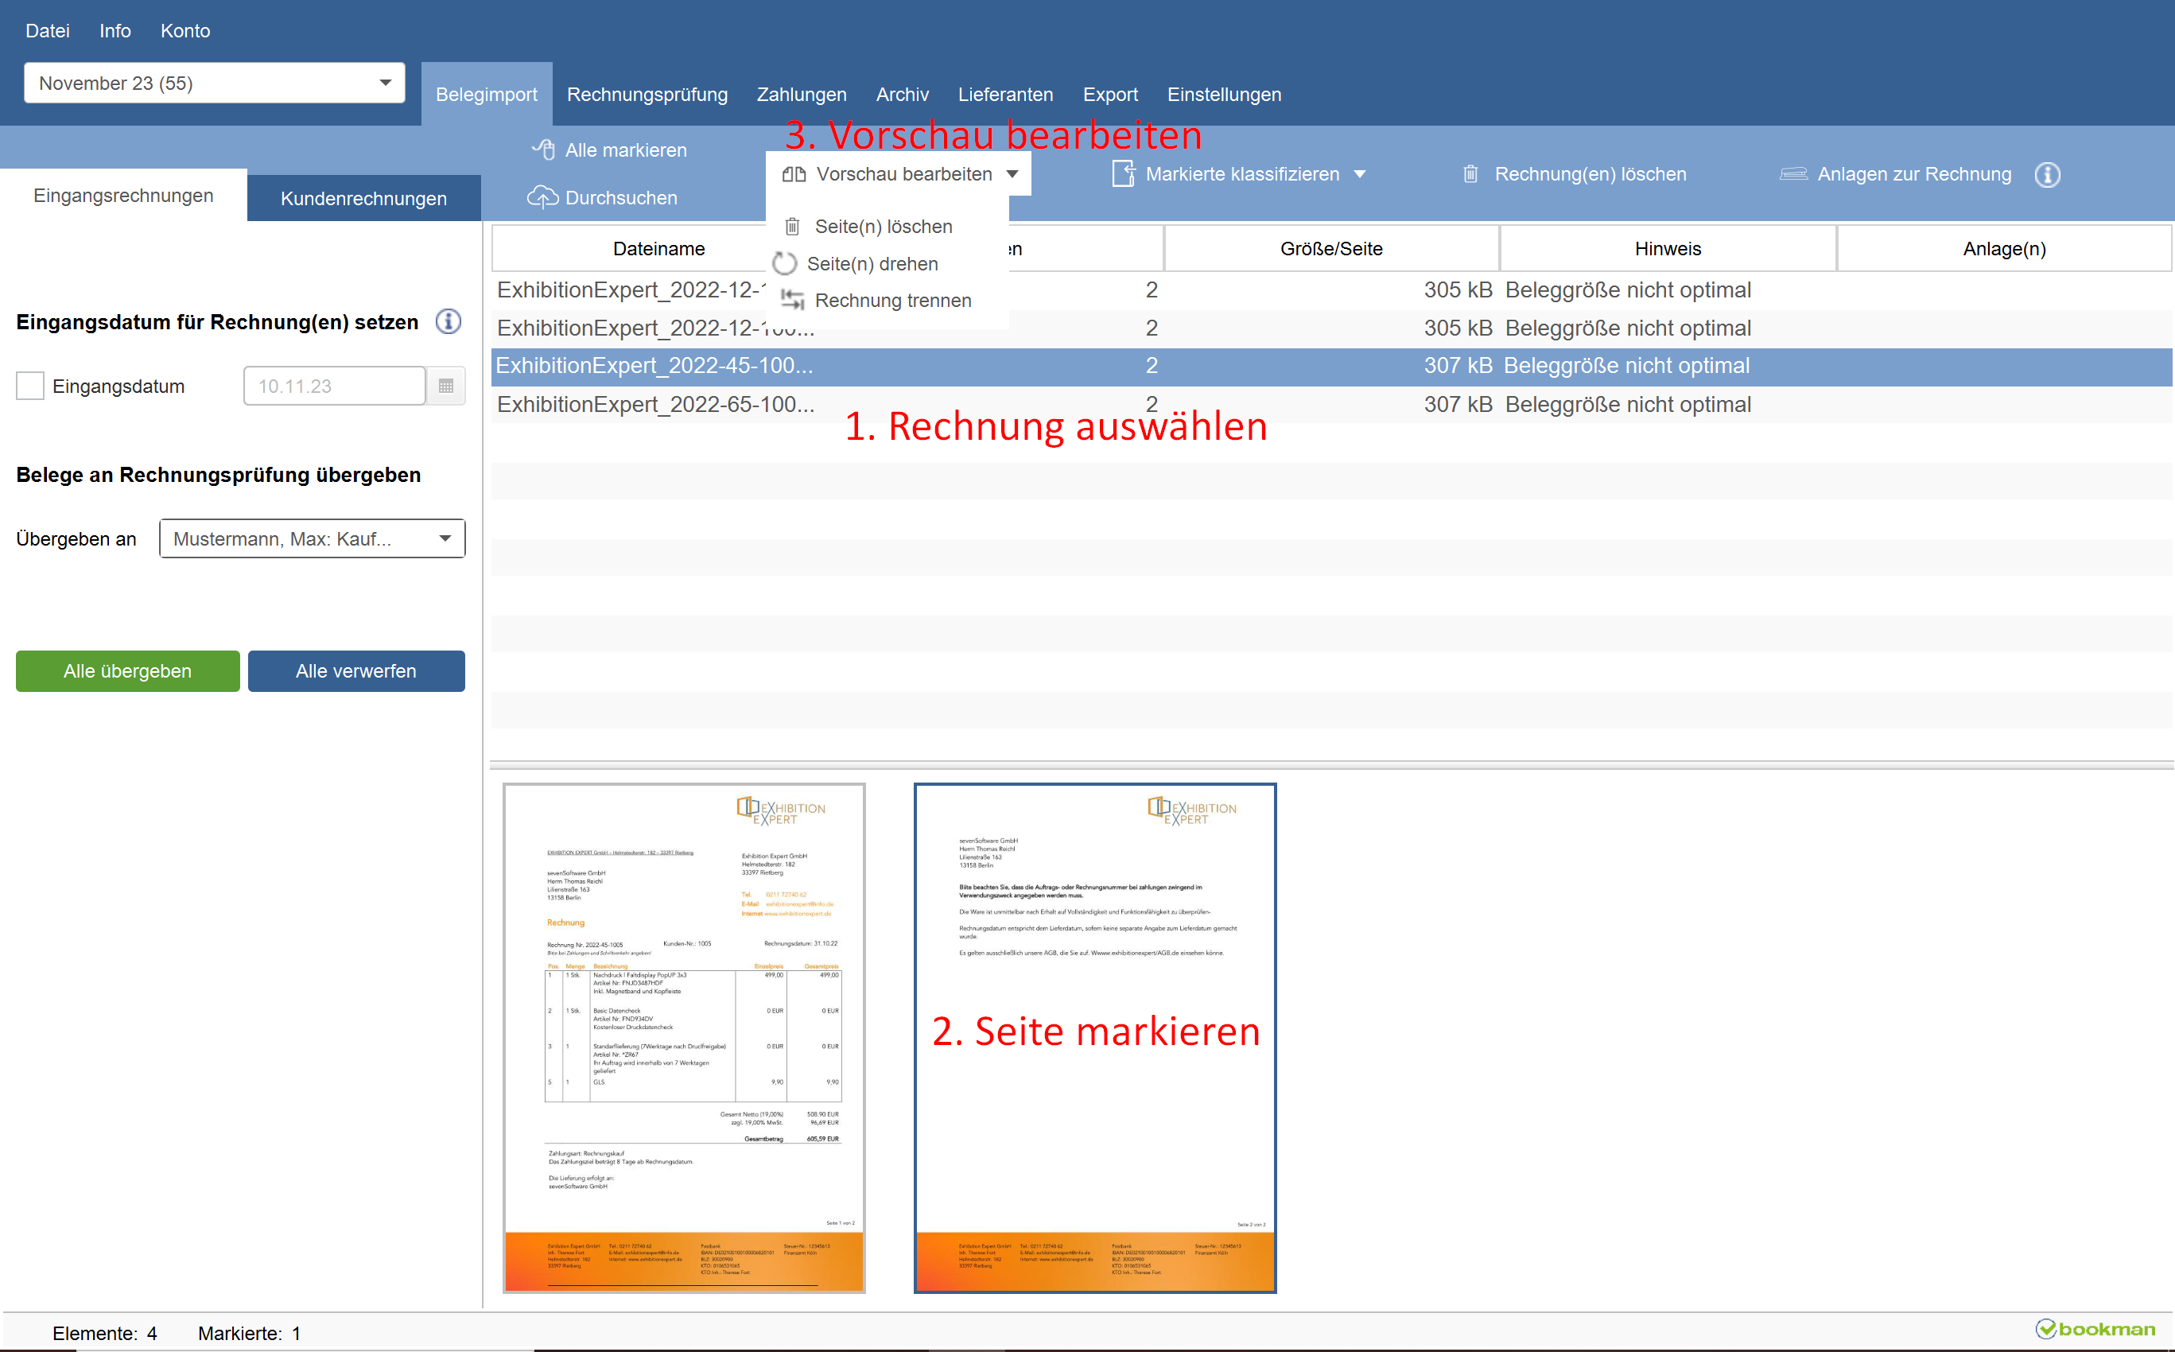Click Alle markieren
Screen dimensions: 2175x1352
point(626,150)
